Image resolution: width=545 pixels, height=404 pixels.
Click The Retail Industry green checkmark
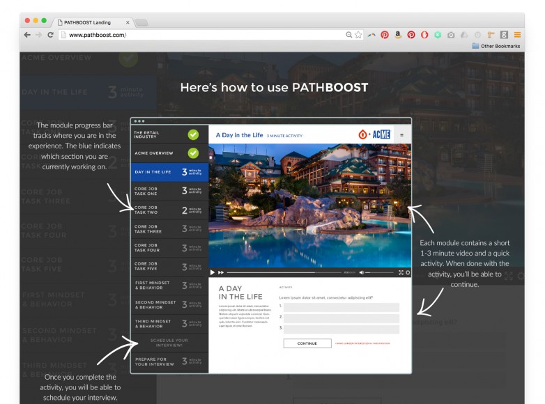coord(193,134)
